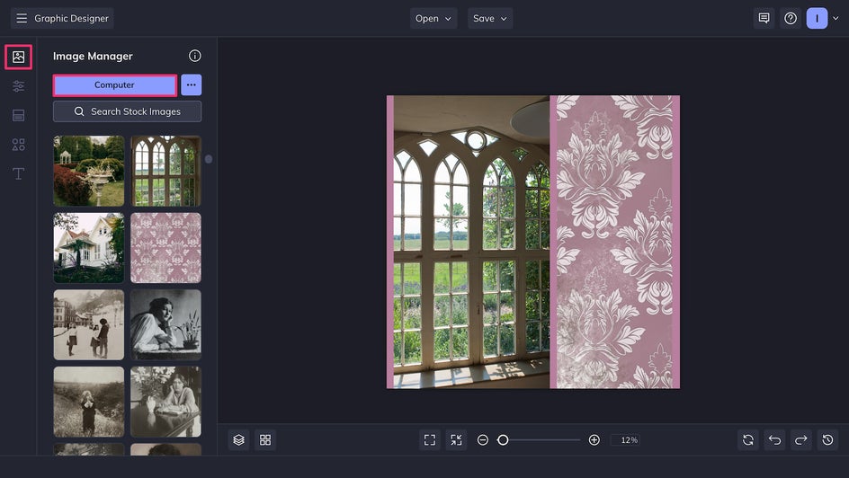Click the Layers icon in bottom toolbar
Viewport: 849px width, 478px height.
pyautogui.click(x=239, y=439)
